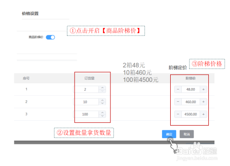Cancel with the gray 取消 button
Image resolution: width=230 pixels, height=166 pixels.
187,134
